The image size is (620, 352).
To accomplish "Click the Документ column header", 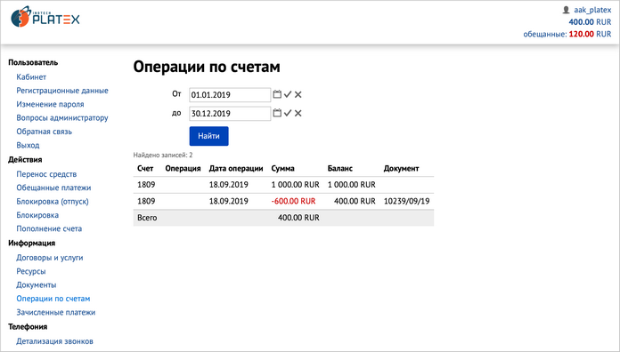I will pyautogui.click(x=401, y=169).
